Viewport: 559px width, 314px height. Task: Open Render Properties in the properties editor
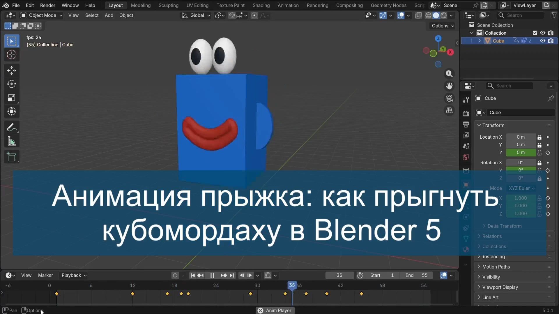466,113
